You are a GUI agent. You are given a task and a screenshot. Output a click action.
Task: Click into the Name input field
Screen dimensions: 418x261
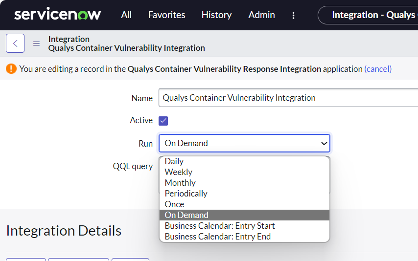[x=288, y=98]
